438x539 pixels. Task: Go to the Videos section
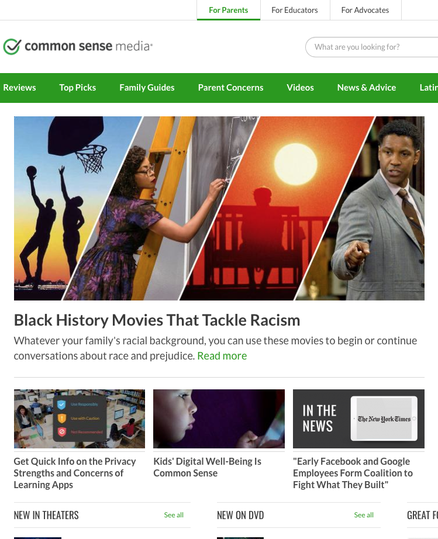click(300, 88)
